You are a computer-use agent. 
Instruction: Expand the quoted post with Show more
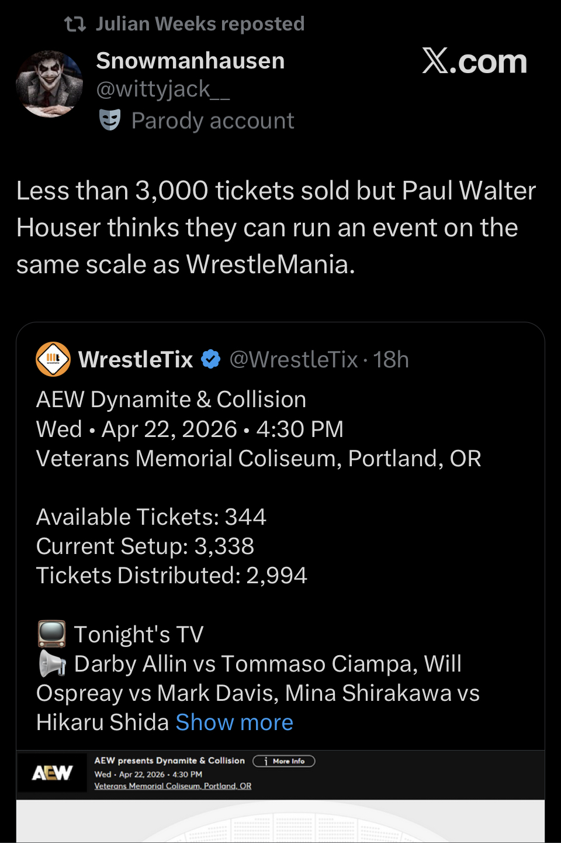(x=234, y=722)
